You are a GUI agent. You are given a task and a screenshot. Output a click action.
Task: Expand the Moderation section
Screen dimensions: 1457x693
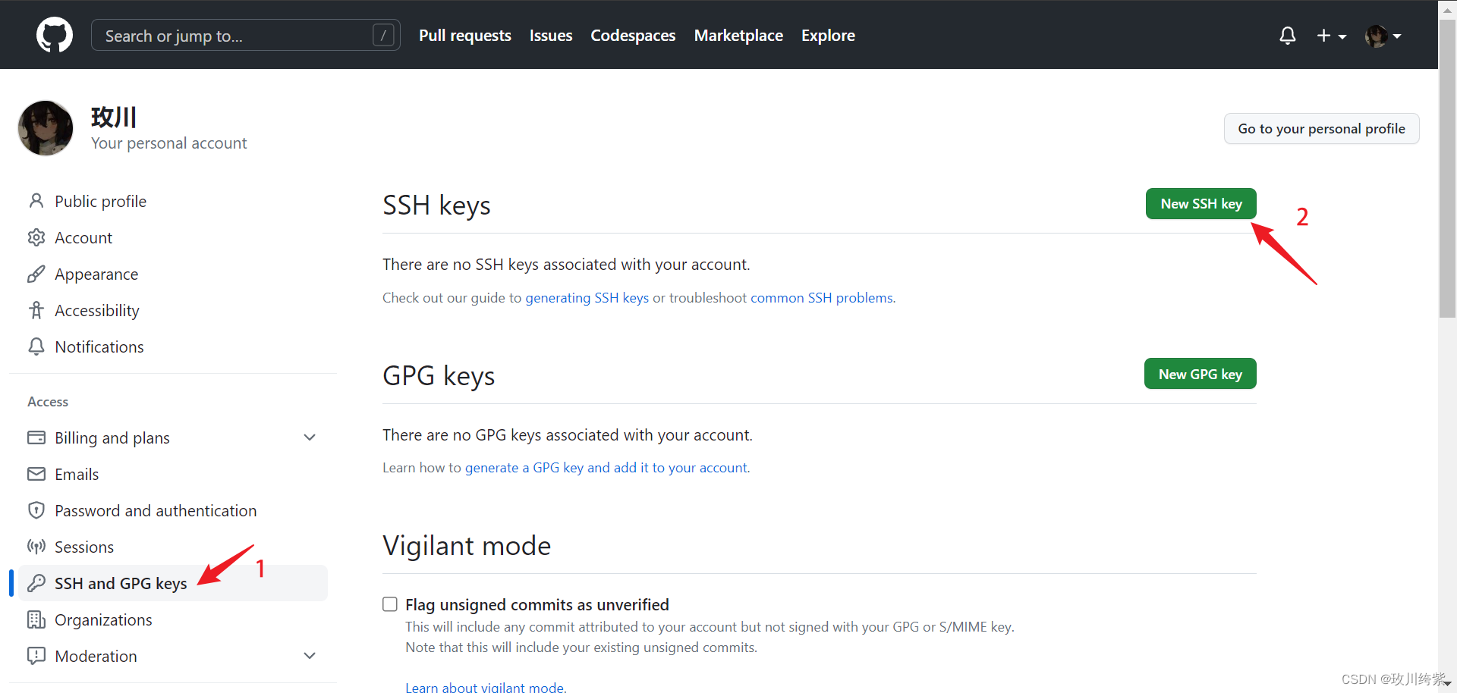pos(310,655)
